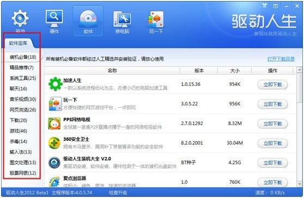Click the BT种子 version cell
Viewport: 304px width, 198px height.
click(189, 163)
